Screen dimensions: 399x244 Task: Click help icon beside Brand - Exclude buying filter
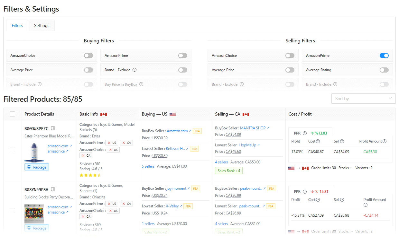click(135, 70)
